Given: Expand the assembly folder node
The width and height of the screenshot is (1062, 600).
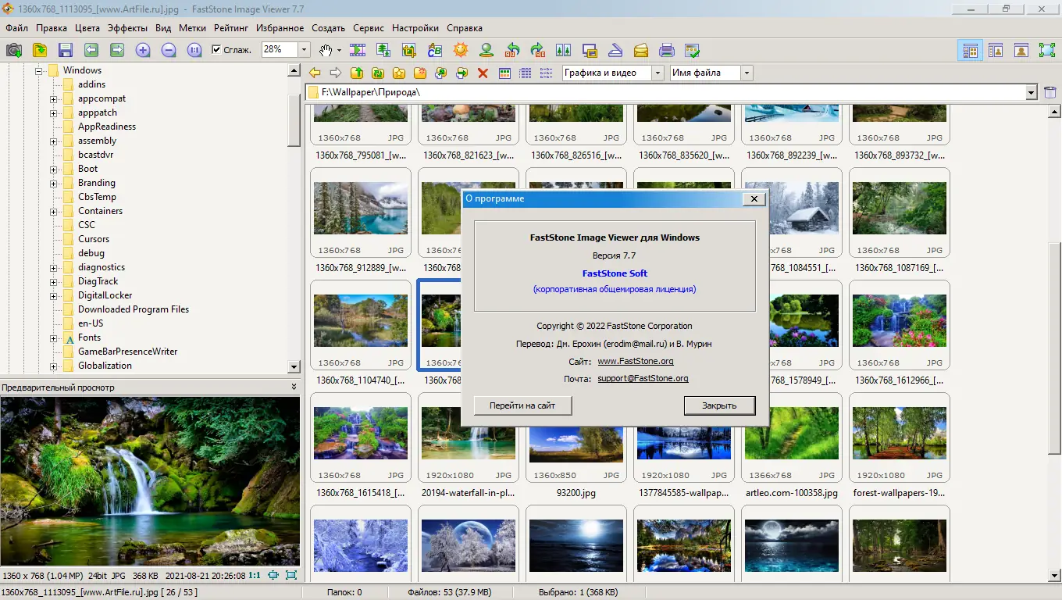Looking at the screenshot, I should [x=54, y=141].
